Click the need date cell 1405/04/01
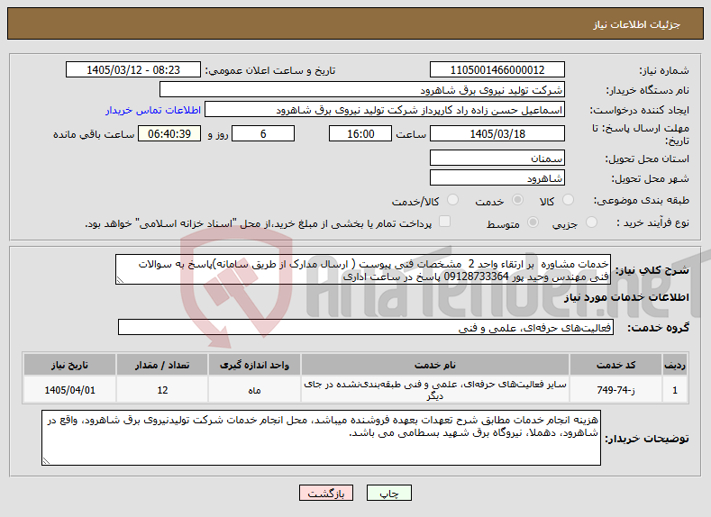 point(69,390)
